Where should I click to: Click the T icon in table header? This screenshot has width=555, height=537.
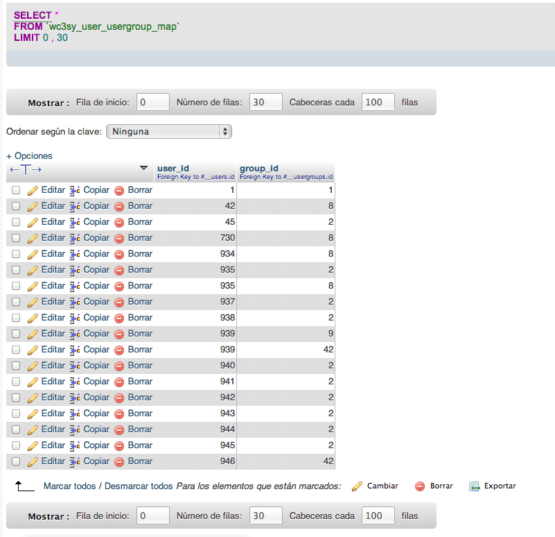coord(26,169)
